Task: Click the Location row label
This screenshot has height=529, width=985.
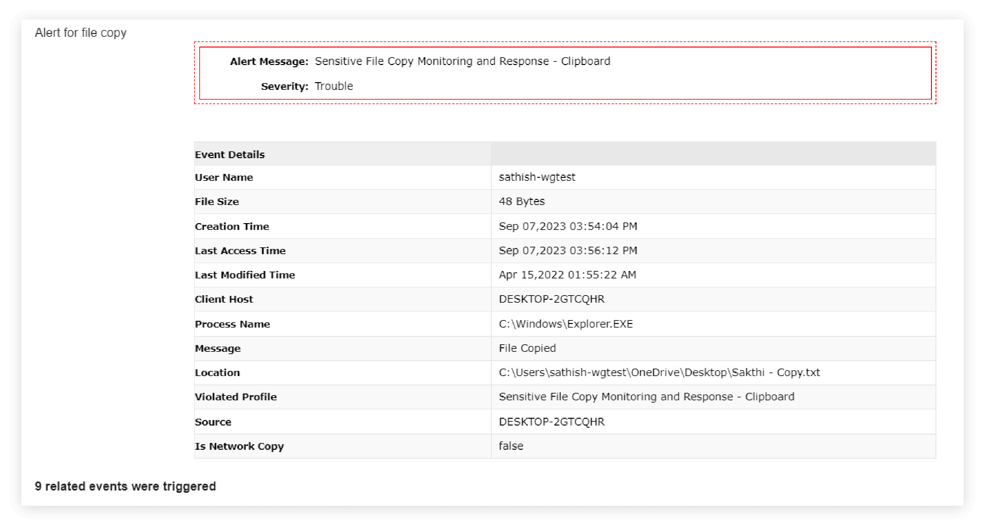Action: coord(217,373)
